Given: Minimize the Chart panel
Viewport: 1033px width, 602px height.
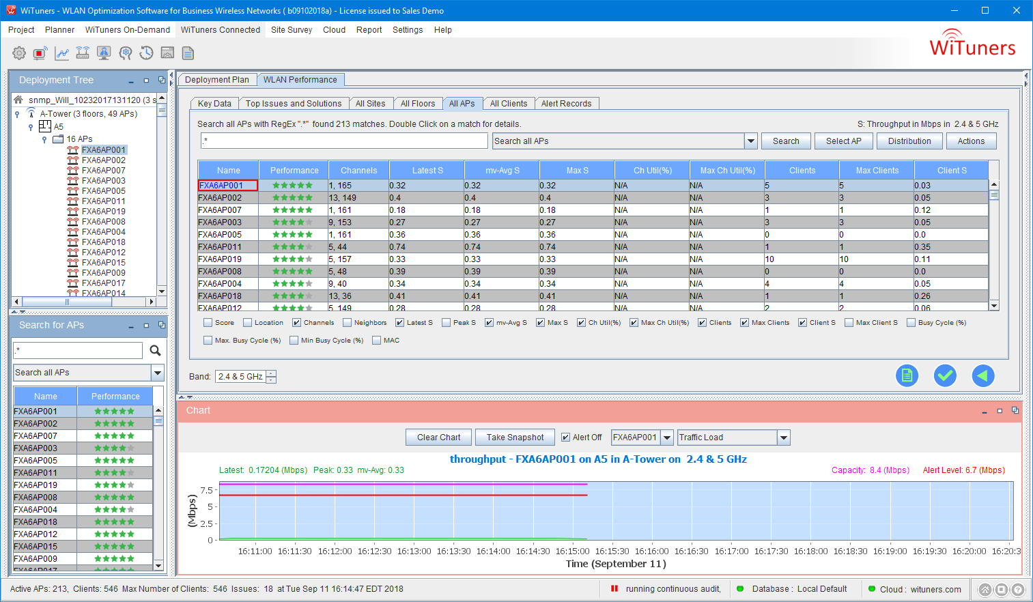Looking at the screenshot, I should coord(984,412).
